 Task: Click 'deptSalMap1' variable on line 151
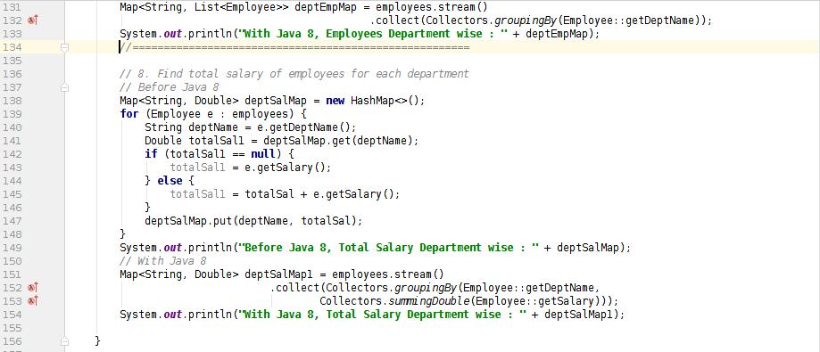click(278, 274)
